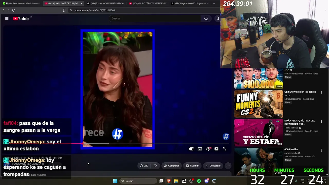Open OBS Studio from the taskbar

click(191, 181)
